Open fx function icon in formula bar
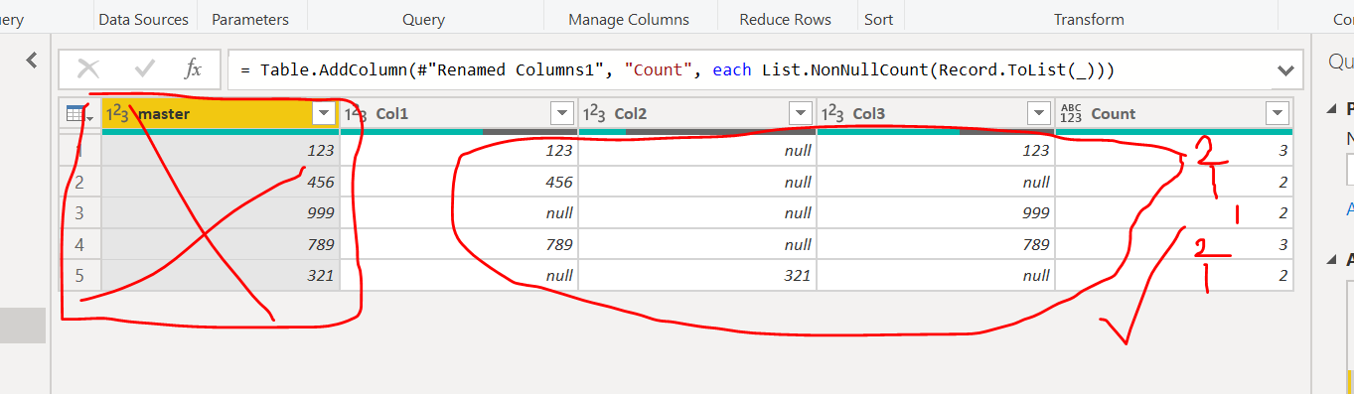This screenshot has height=394, width=1354. pos(194,68)
